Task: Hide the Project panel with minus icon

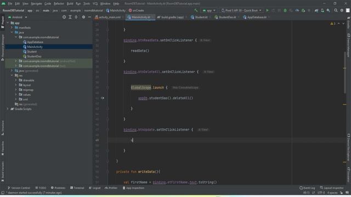Action: (89, 17)
